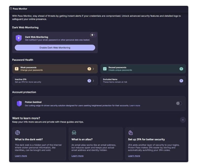Follow Learn more under alias guide

point(77,156)
